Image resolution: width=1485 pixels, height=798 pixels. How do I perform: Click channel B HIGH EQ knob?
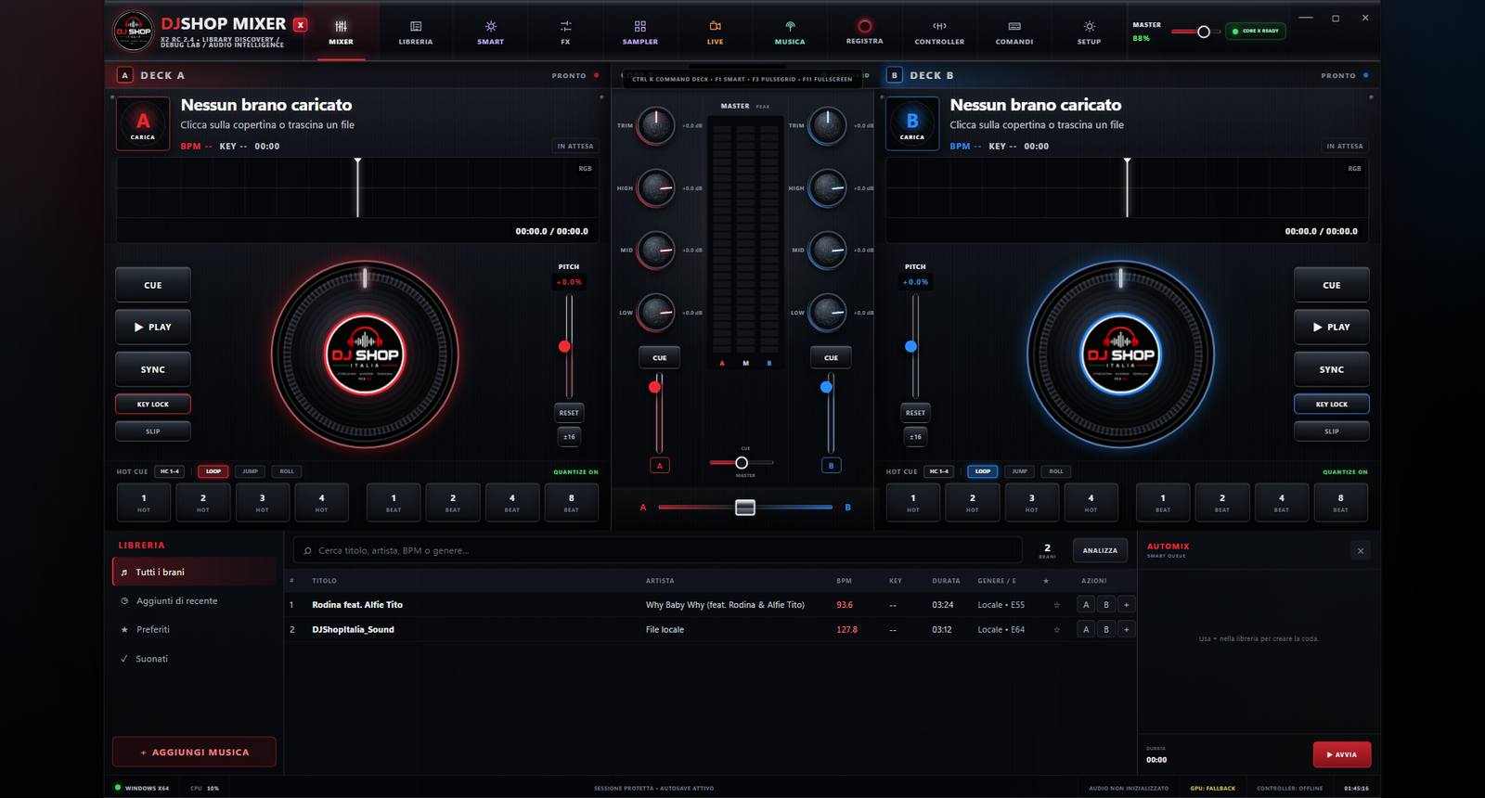[x=827, y=187]
